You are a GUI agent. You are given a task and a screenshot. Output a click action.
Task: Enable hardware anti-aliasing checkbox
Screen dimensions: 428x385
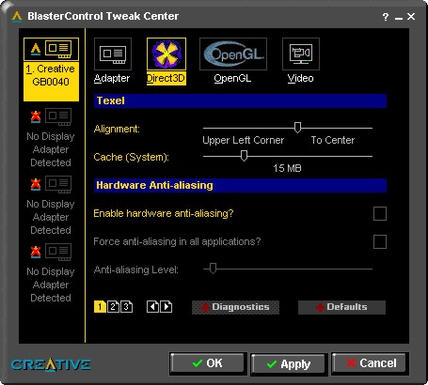coord(380,213)
